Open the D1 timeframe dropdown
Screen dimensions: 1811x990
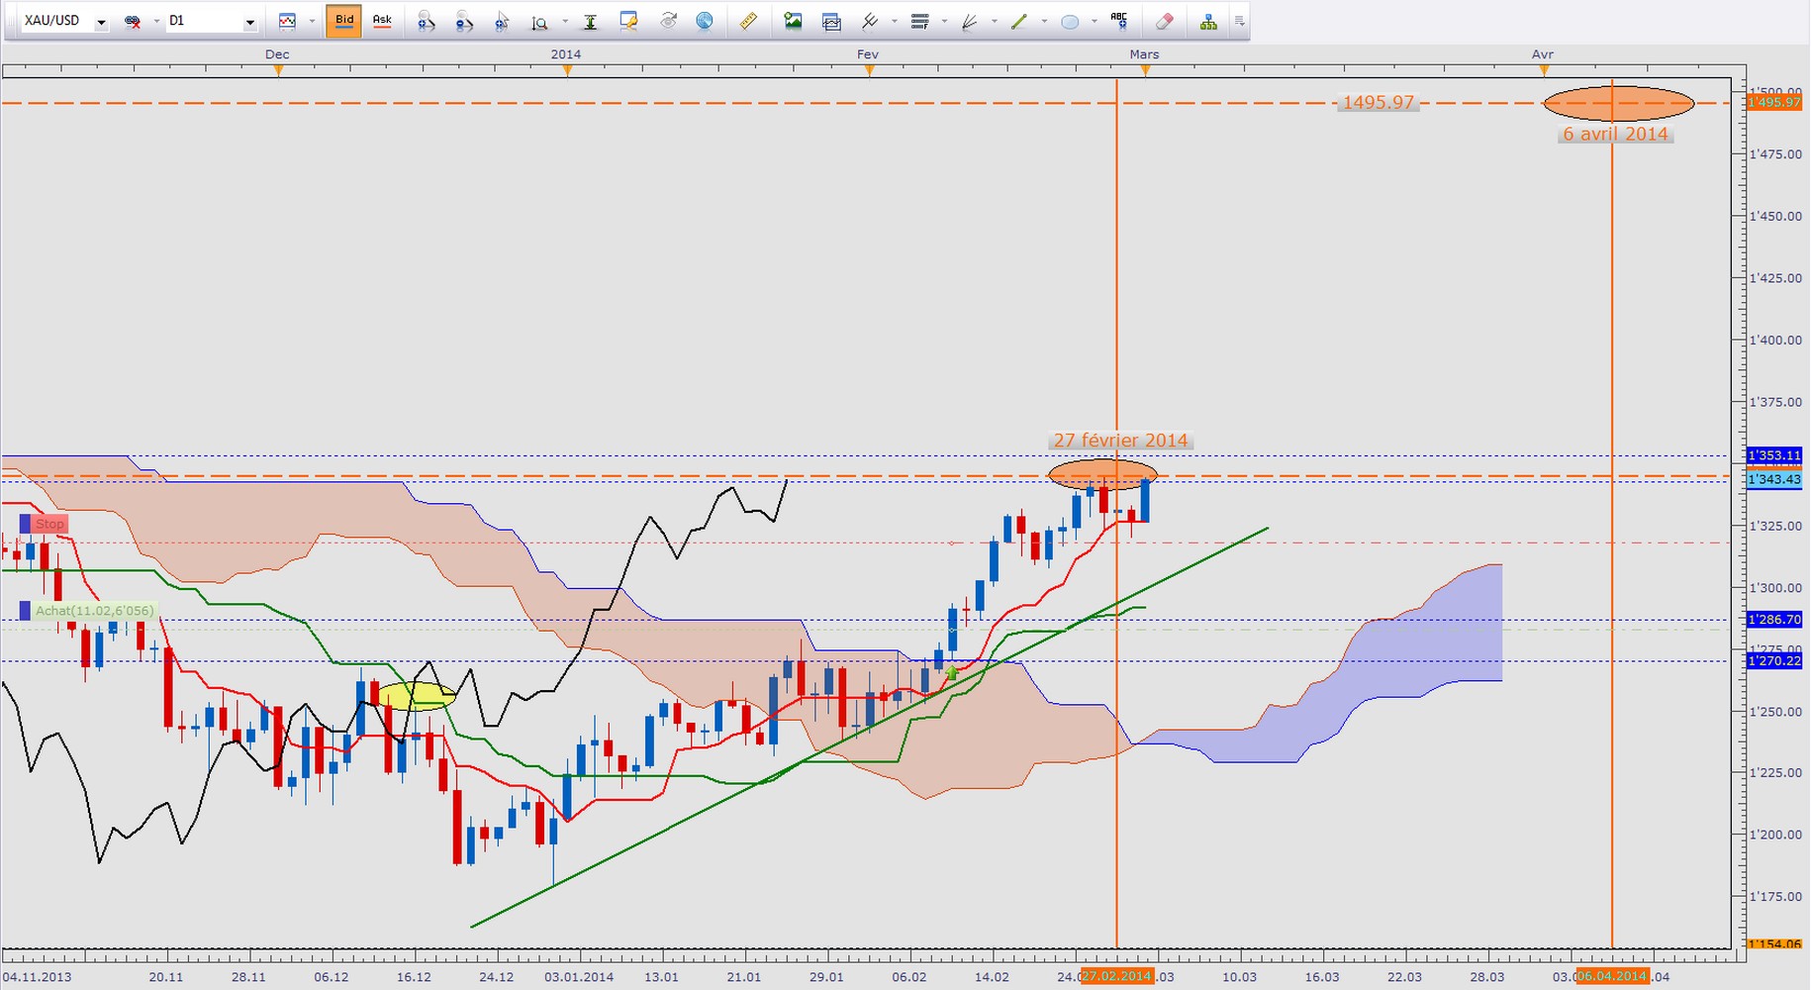tap(250, 22)
